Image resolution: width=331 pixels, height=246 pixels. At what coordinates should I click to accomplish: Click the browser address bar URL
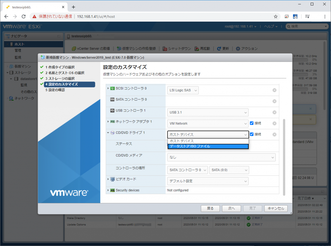96,16
